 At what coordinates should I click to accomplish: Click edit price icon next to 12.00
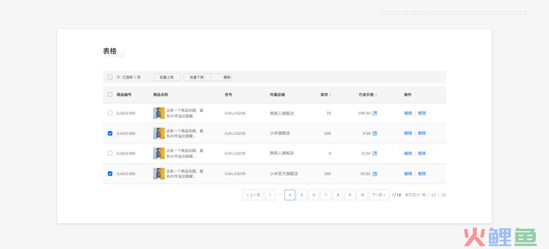tap(375, 153)
